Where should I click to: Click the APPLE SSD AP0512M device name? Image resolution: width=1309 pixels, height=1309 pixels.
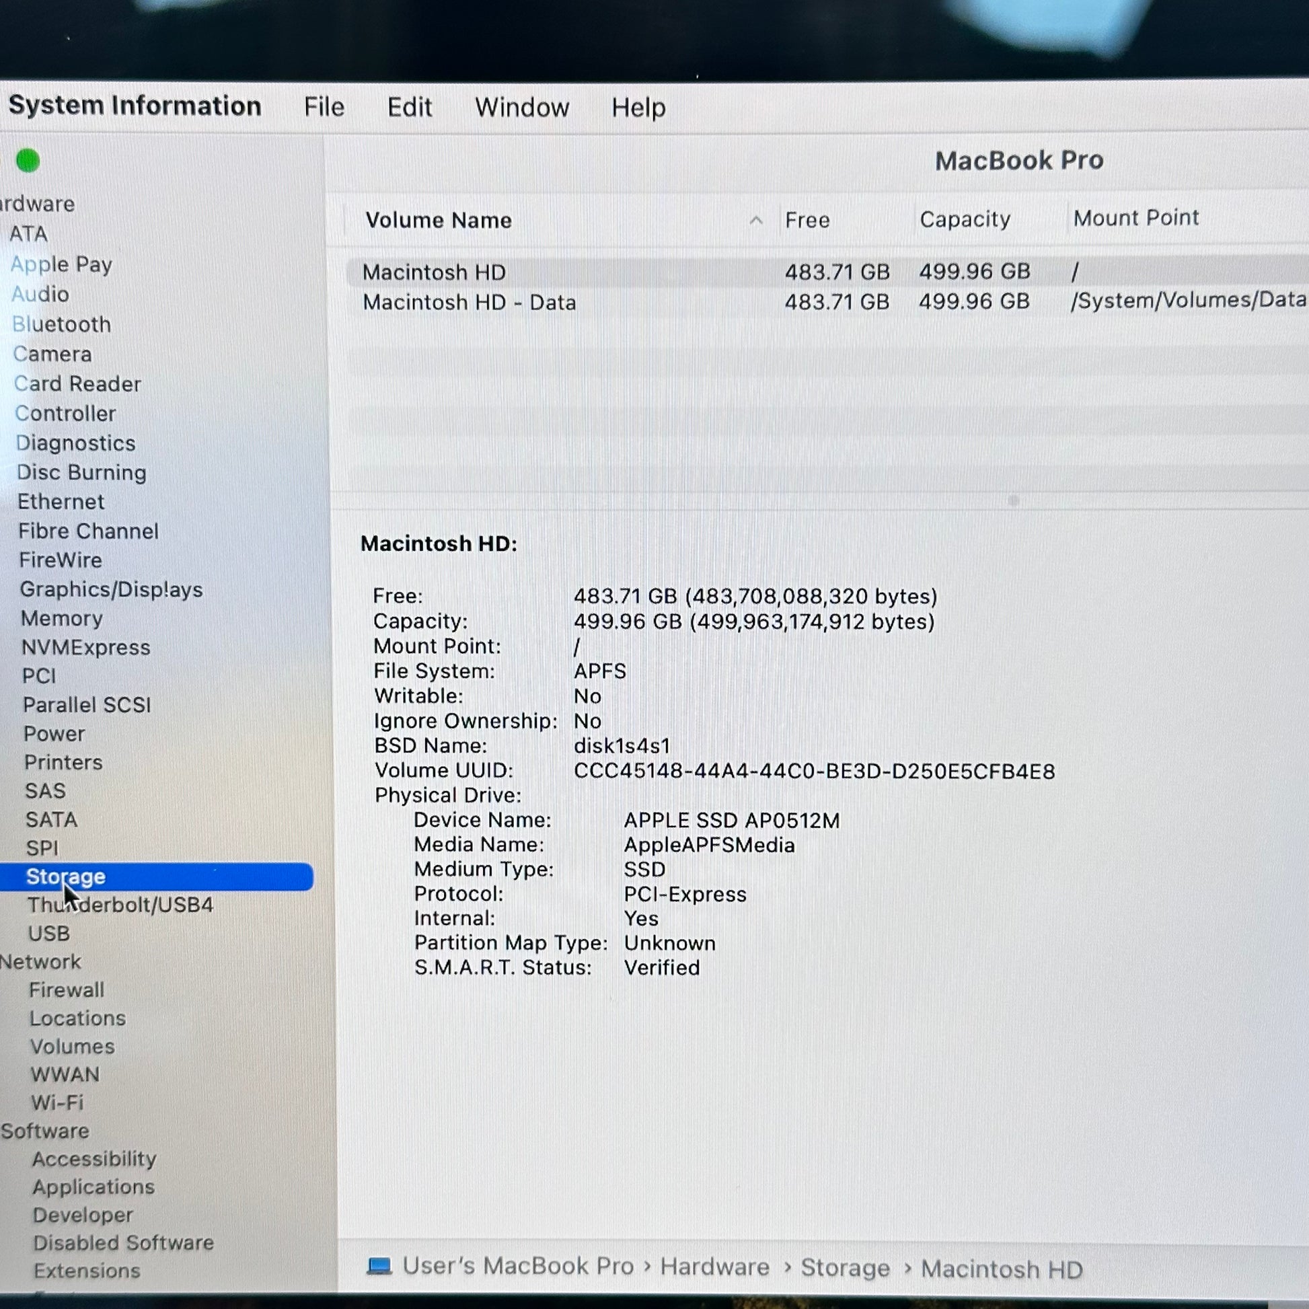732,821
